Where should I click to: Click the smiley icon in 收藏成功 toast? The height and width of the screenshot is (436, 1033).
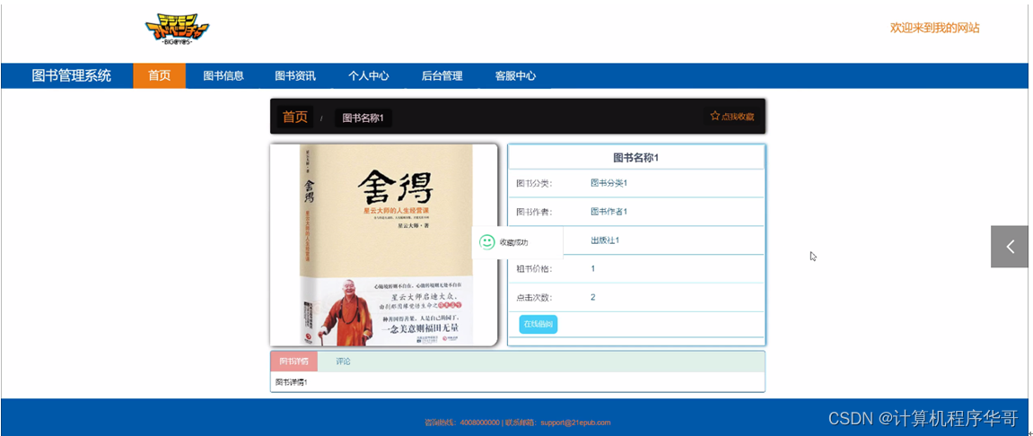coord(486,242)
